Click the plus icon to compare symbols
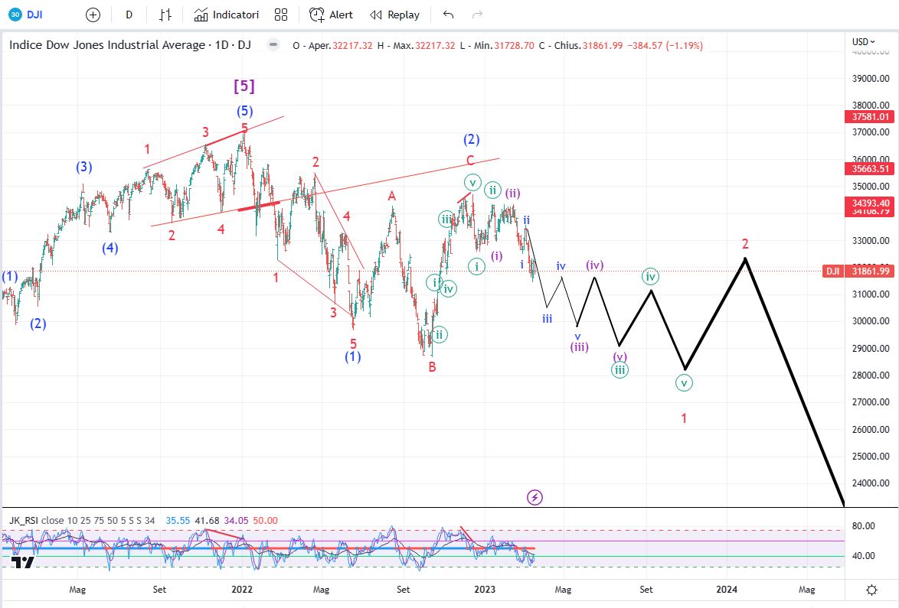The height and width of the screenshot is (608, 899). pyautogui.click(x=93, y=15)
